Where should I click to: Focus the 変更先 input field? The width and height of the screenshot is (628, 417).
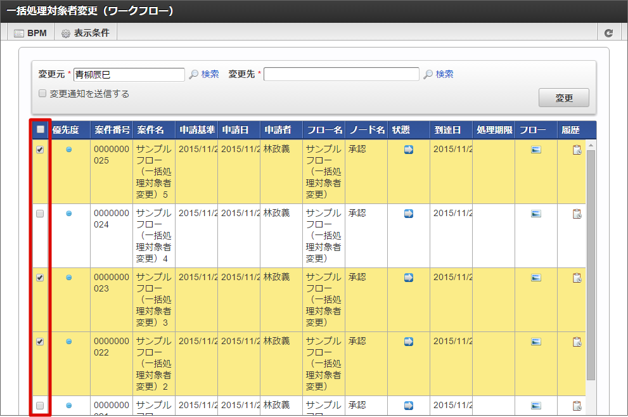pos(342,74)
